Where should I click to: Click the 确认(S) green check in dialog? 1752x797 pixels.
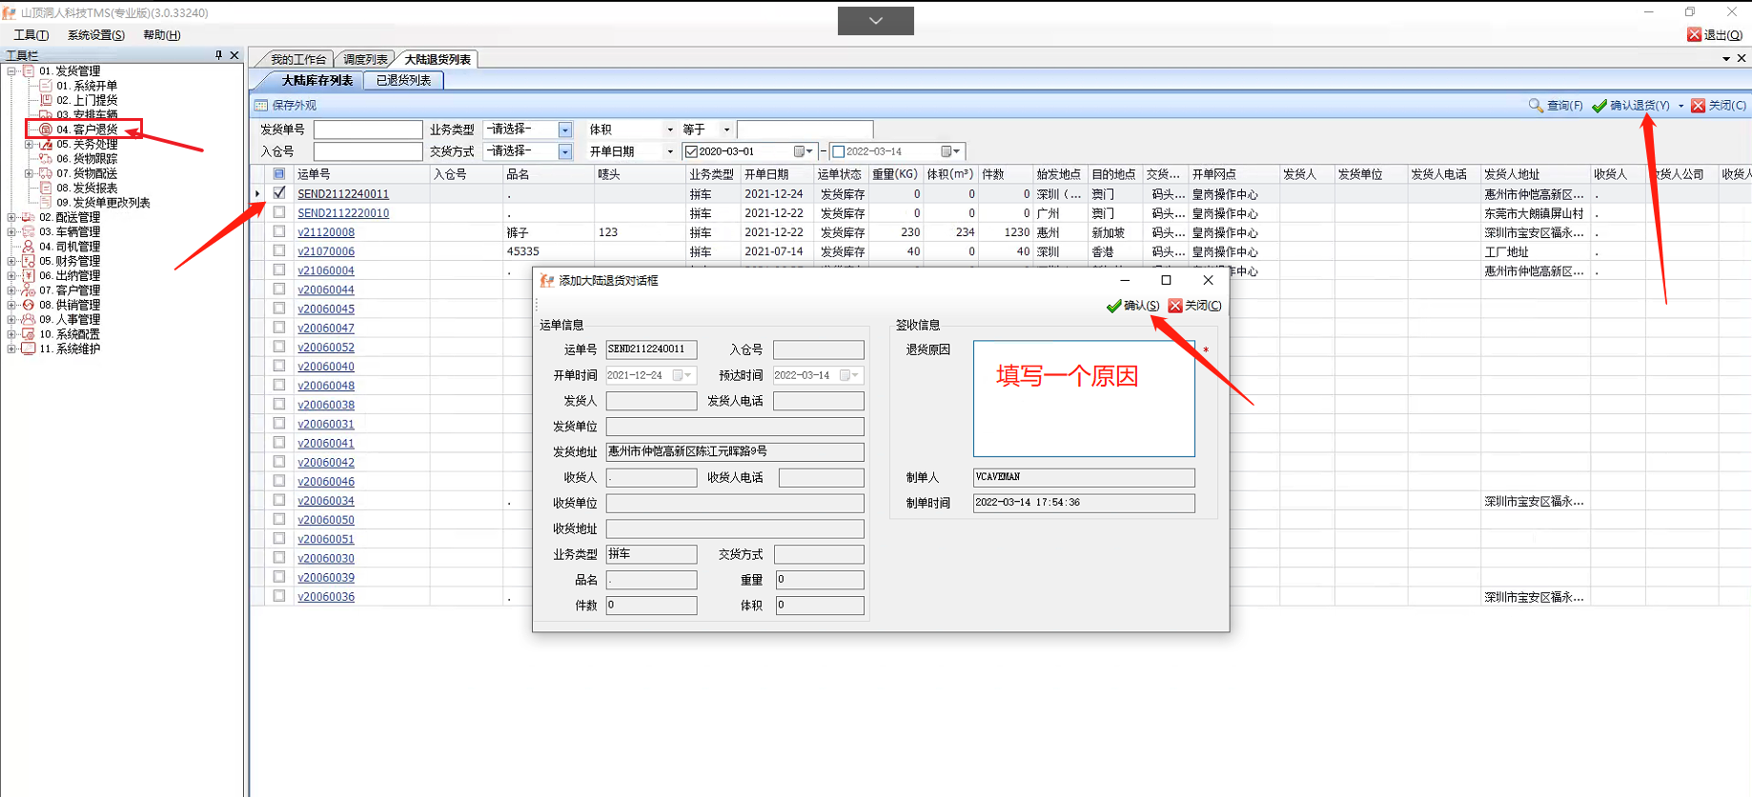coord(1113,306)
